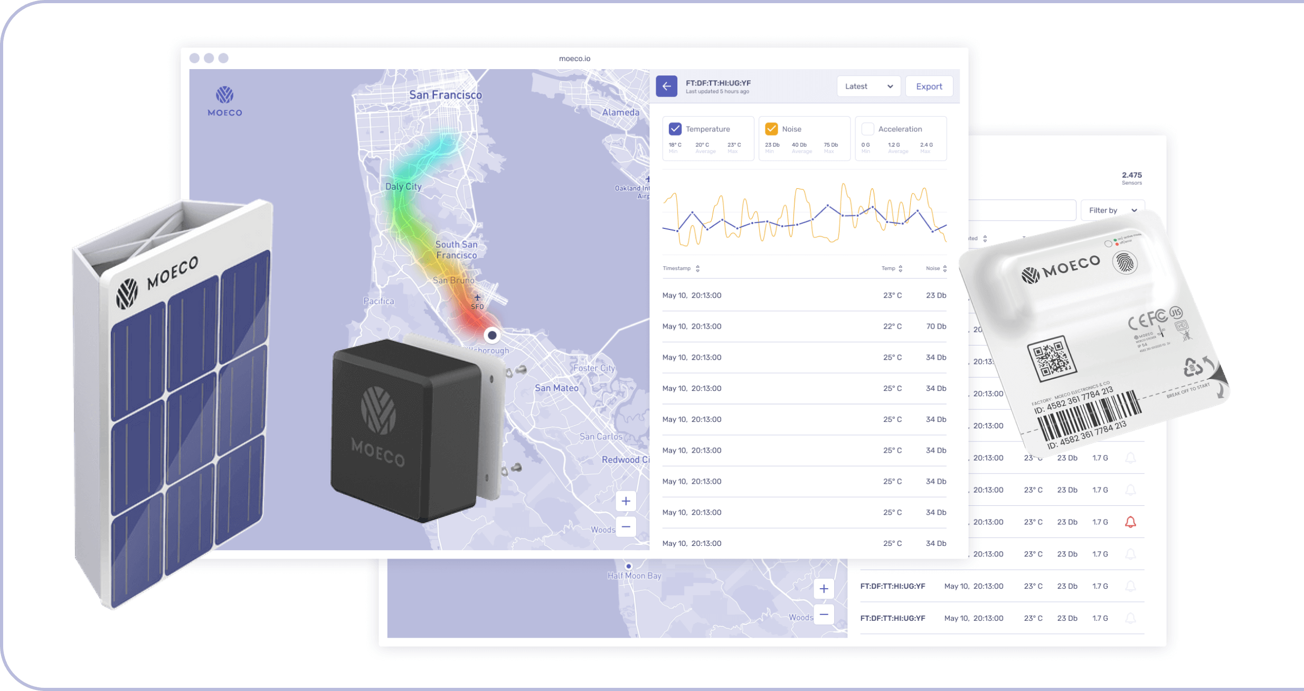Click bell icon in last FT:DF:TT:HI:UG:YF row
This screenshot has height=691, width=1304.
(x=1130, y=618)
